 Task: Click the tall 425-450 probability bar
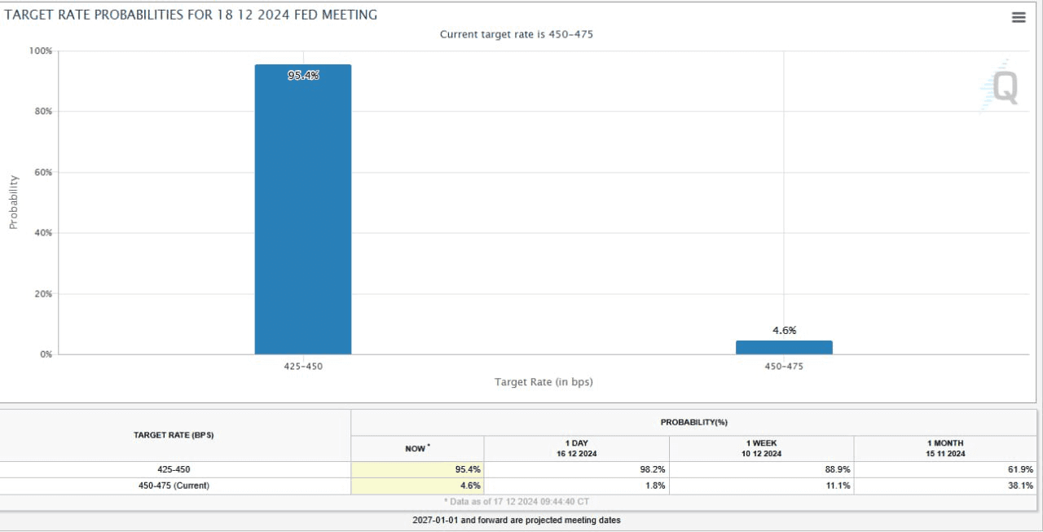coord(303,209)
